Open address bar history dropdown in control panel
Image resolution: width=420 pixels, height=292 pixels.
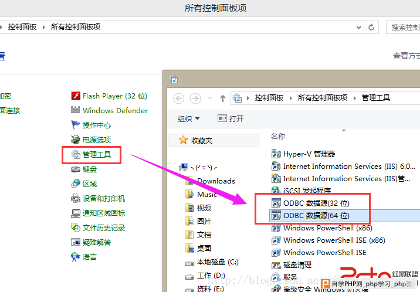point(358,27)
